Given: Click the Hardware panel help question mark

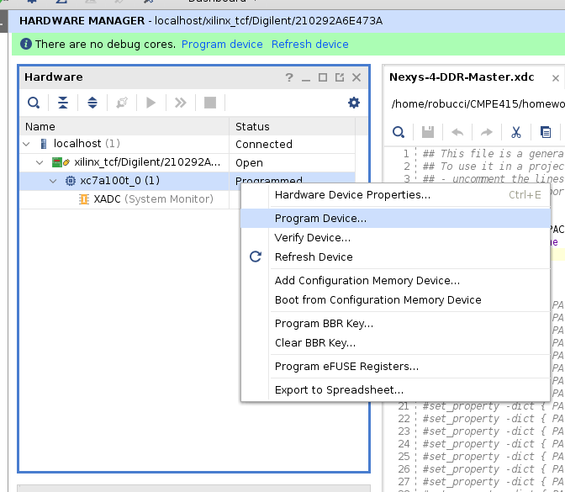Looking at the screenshot, I should tap(289, 77).
